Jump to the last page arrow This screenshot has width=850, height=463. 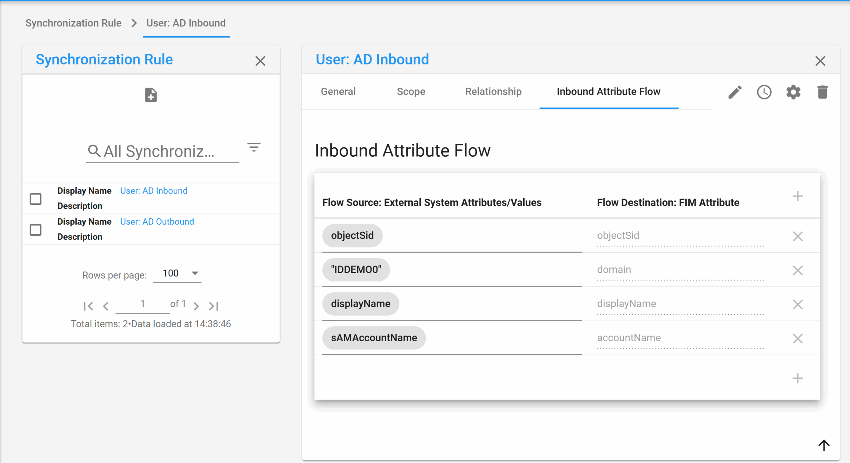(213, 306)
